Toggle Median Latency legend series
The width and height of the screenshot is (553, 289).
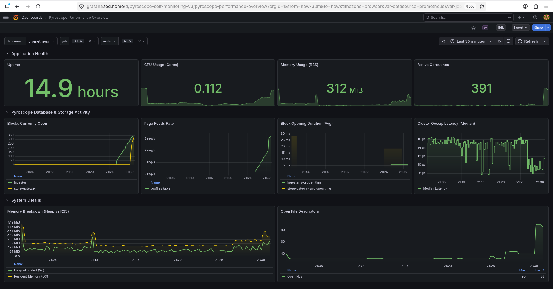[435, 189]
